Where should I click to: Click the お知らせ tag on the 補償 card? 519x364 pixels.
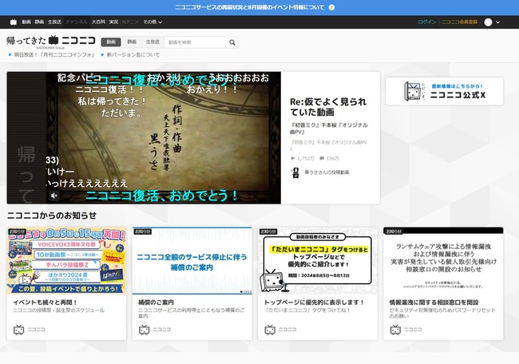click(x=143, y=231)
